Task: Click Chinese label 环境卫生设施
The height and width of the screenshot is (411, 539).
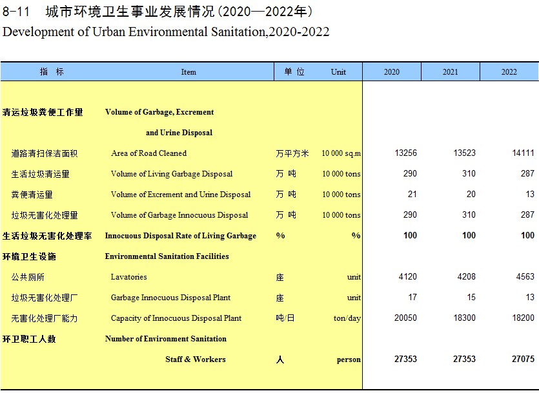Action: (x=29, y=256)
